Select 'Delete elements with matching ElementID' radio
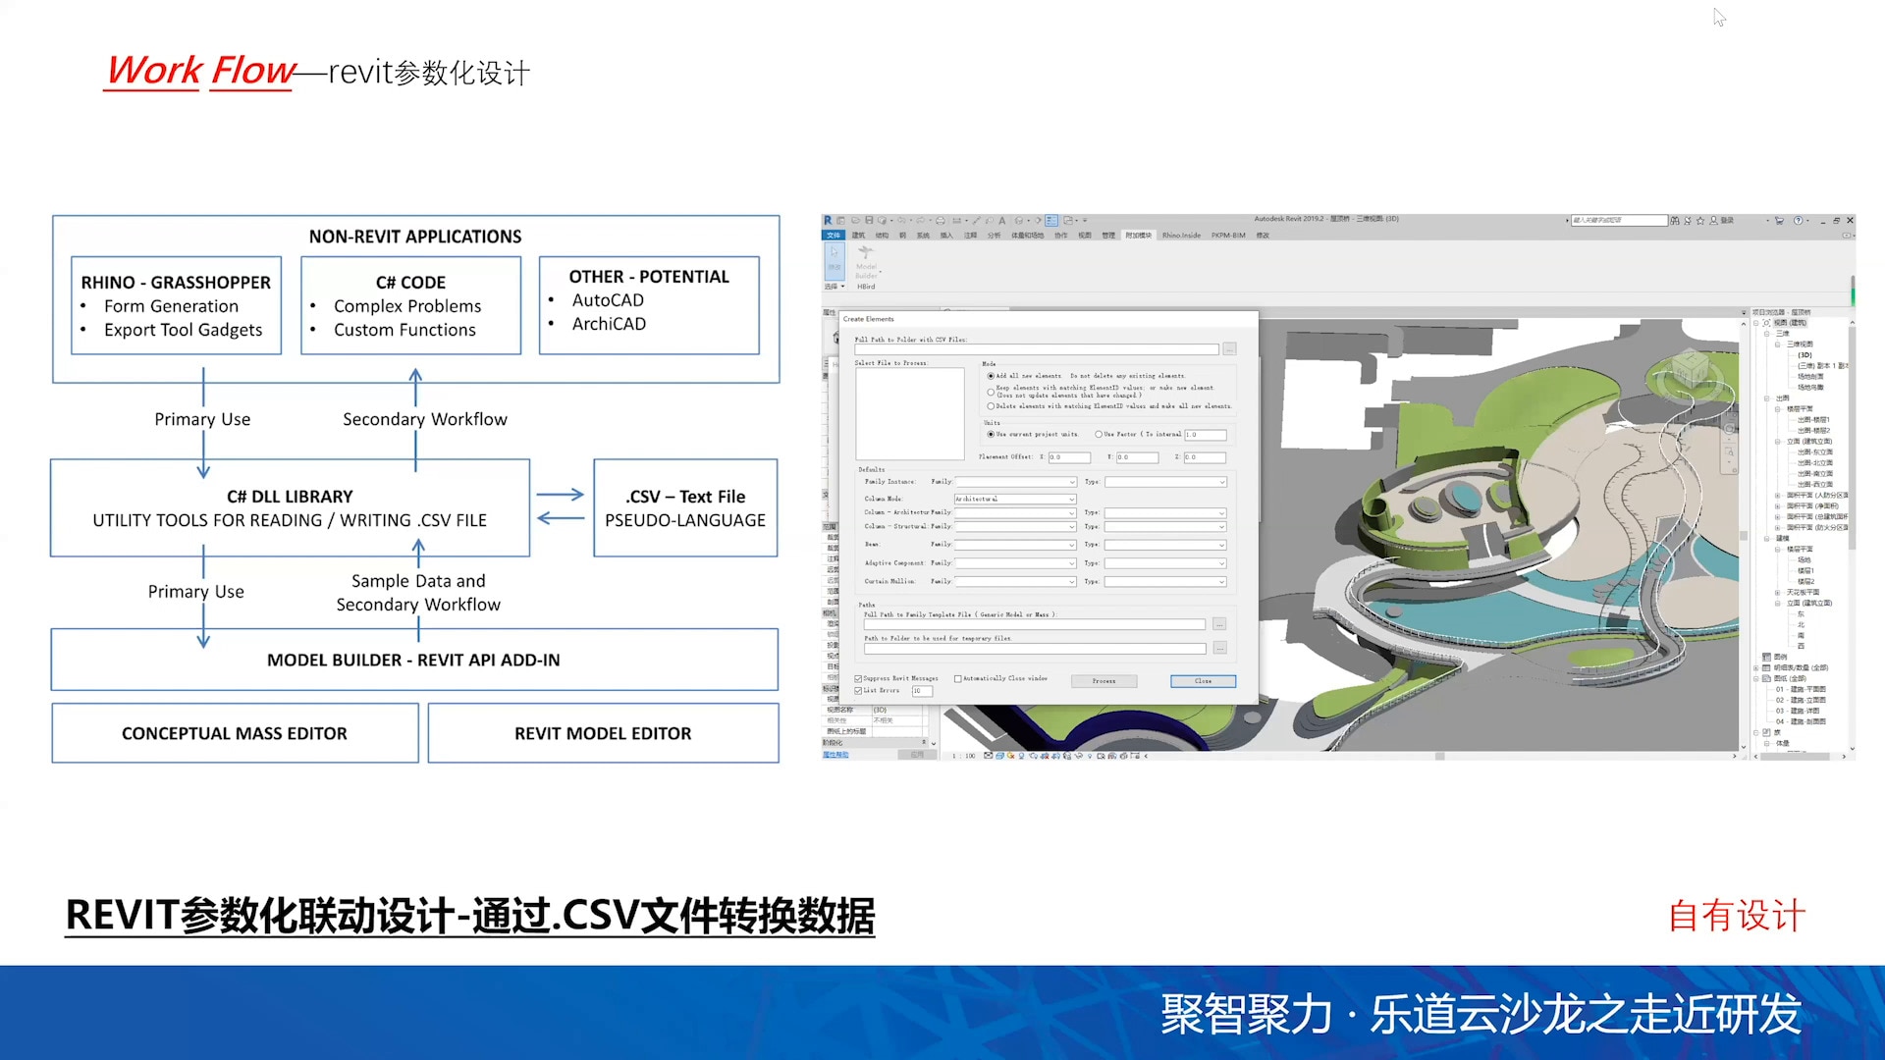This screenshot has height=1060, width=1885. 991,406
